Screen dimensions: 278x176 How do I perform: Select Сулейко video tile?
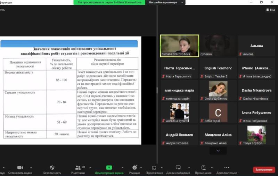tap(218, 46)
